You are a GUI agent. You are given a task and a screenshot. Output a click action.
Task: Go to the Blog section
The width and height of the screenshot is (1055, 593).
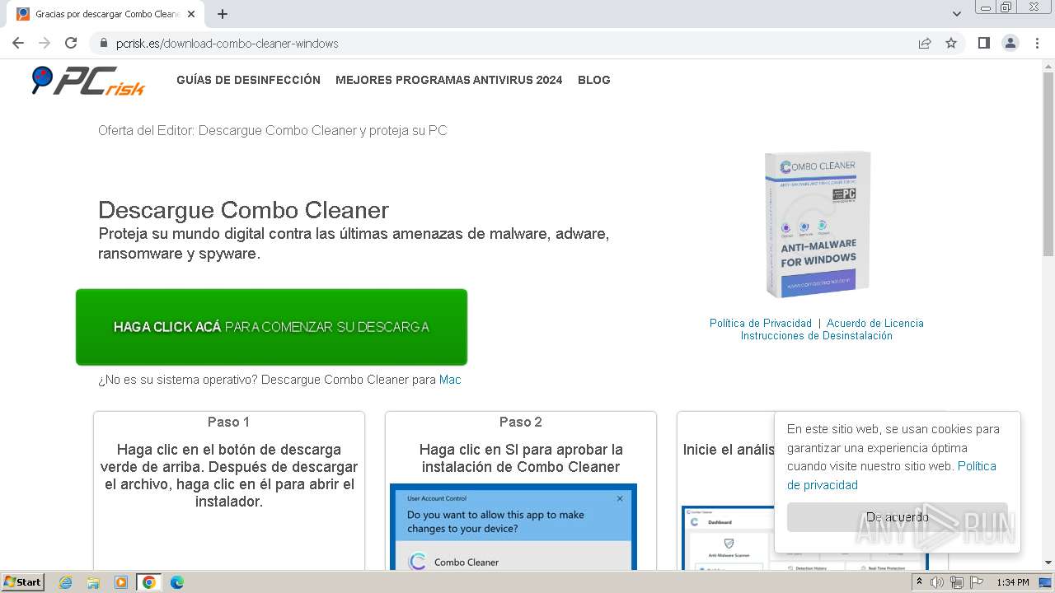point(594,80)
